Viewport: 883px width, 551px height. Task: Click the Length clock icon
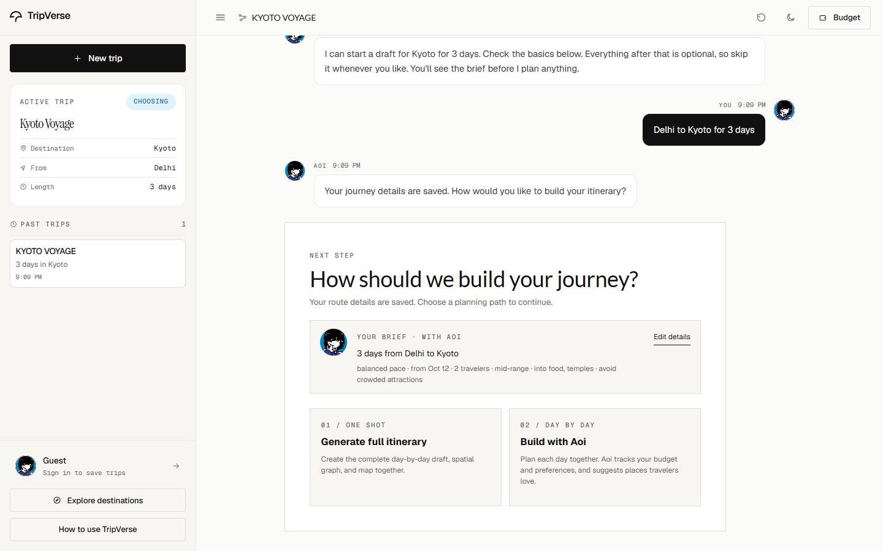[x=23, y=187]
